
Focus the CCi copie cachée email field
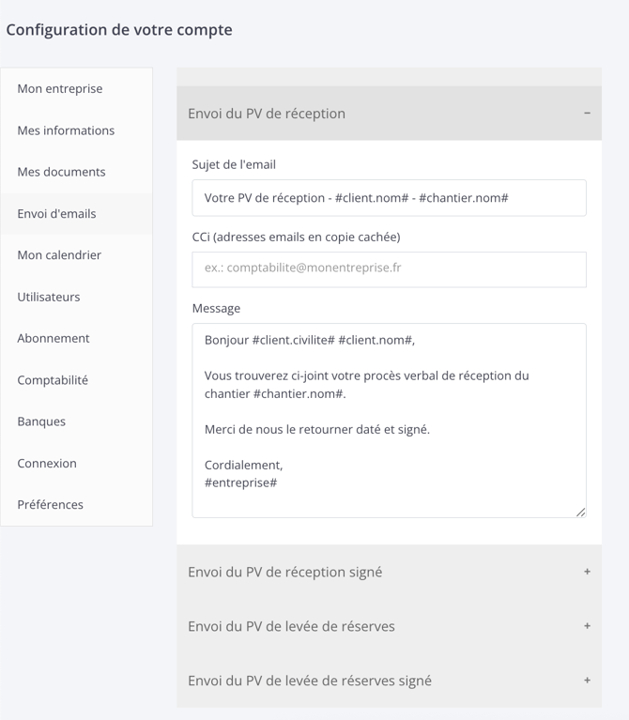point(389,269)
